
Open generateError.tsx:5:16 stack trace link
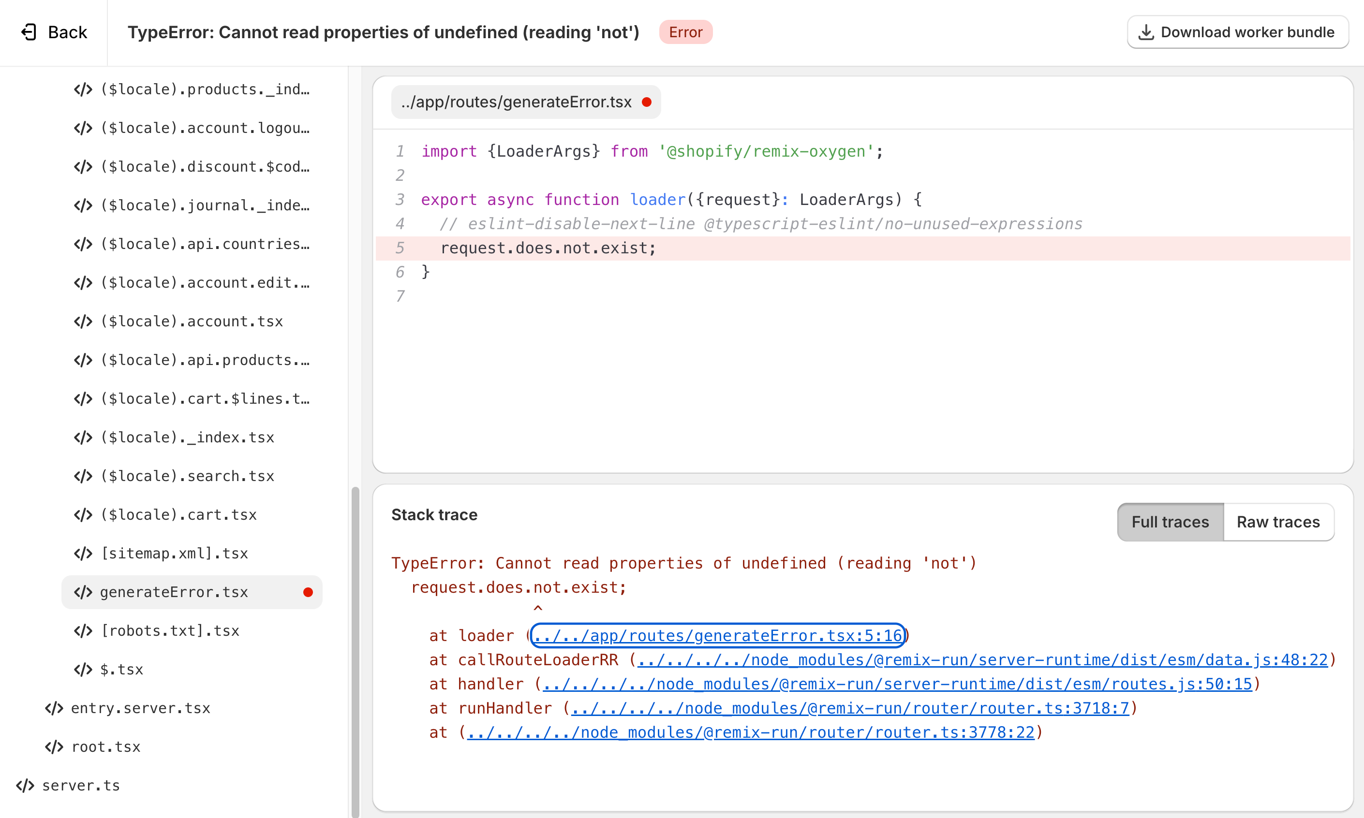click(718, 636)
